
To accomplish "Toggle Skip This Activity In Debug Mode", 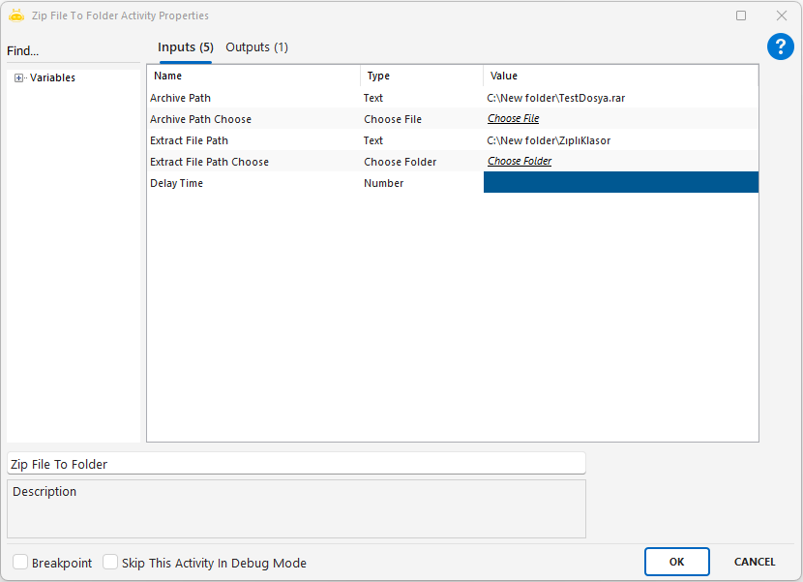I will tap(110, 563).
